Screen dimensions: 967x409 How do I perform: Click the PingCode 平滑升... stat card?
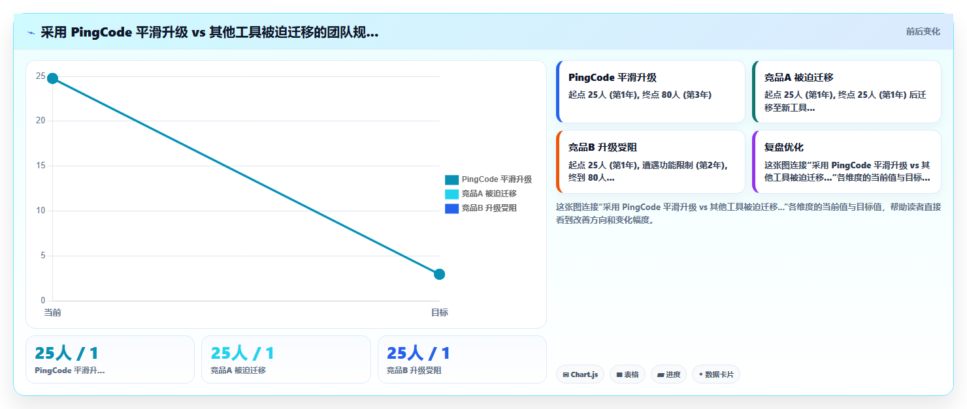110,359
